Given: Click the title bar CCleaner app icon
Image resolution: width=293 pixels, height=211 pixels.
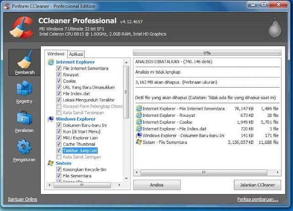Looking at the screenshot, I should (x=7, y=6).
